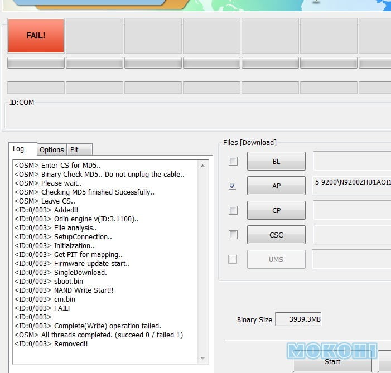Tick the CP file checkbox

(x=233, y=210)
